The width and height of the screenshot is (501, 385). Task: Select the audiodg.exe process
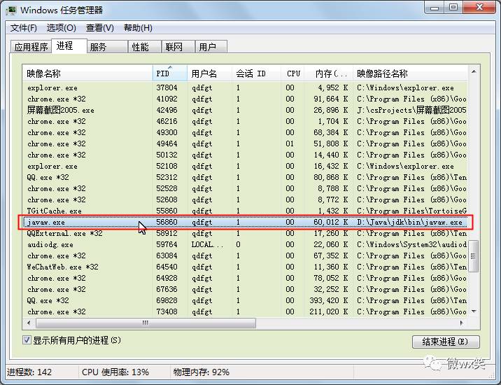coord(245,244)
